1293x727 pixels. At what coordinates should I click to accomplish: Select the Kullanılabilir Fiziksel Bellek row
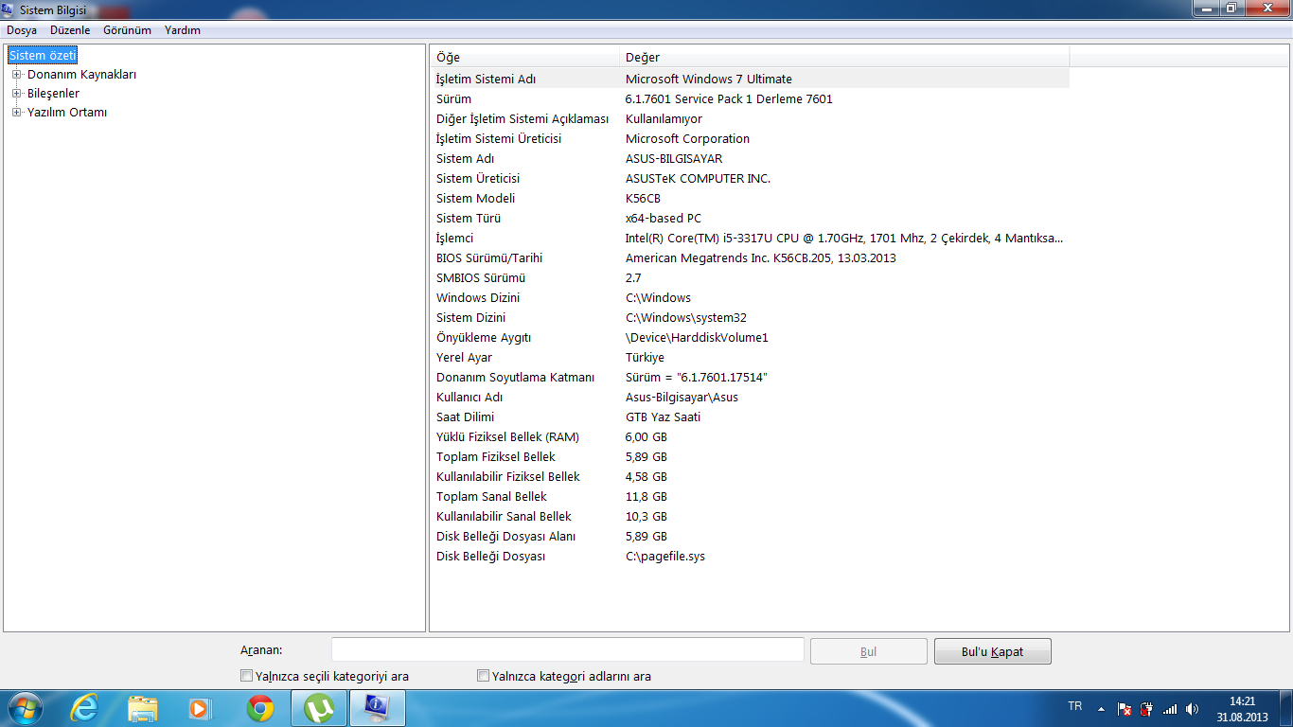pyautogui.click(x=751, y=476)
